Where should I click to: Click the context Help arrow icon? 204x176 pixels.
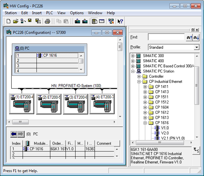(x=120, y=21)
